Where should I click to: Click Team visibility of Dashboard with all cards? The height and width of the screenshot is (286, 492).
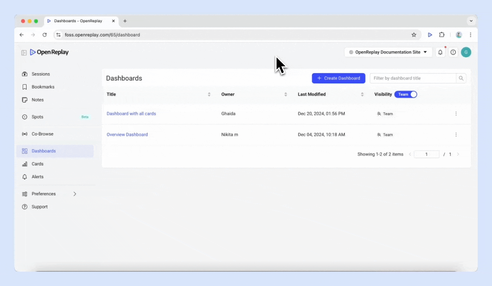point(385,114)
